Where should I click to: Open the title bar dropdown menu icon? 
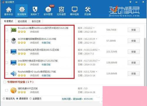pos(131,2)
